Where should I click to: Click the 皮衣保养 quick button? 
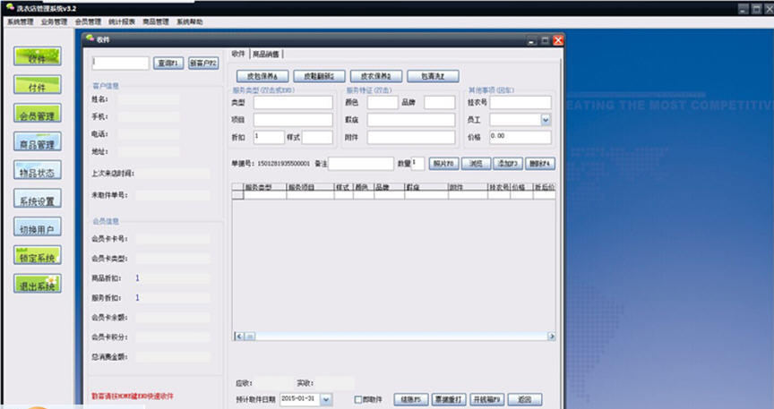coord(376,76)
